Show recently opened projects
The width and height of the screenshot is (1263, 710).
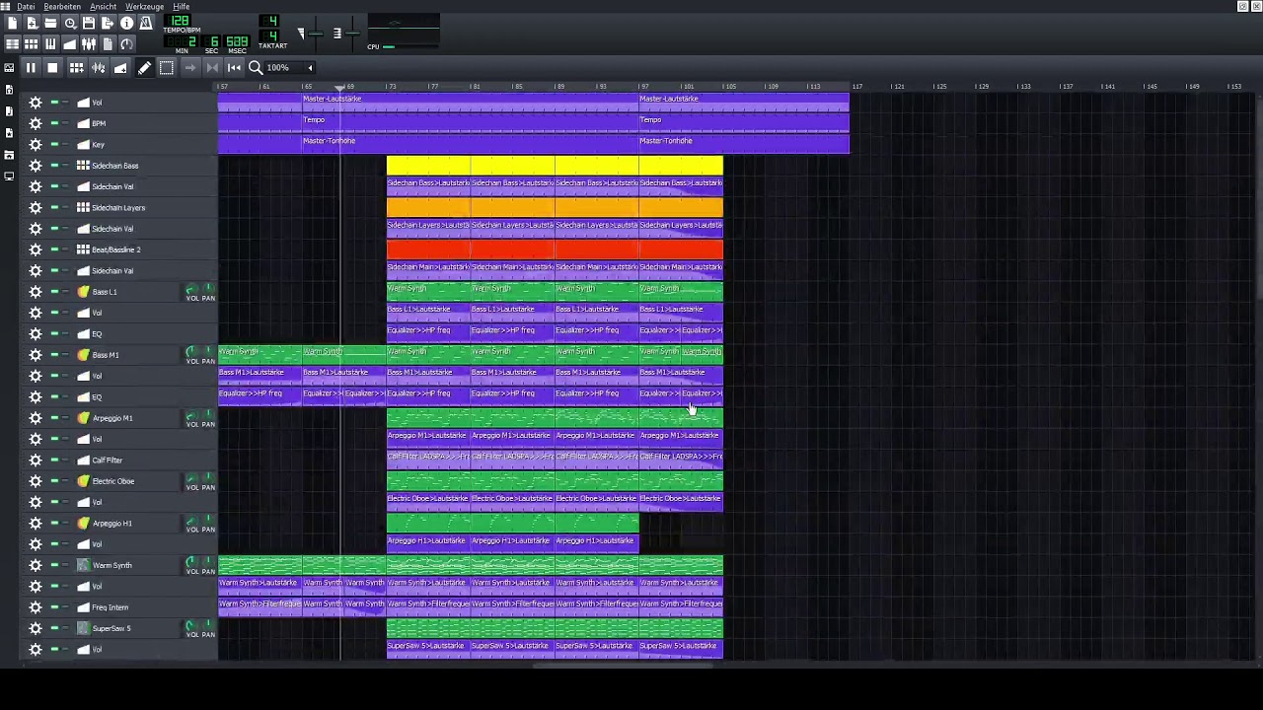pos(70,23)
